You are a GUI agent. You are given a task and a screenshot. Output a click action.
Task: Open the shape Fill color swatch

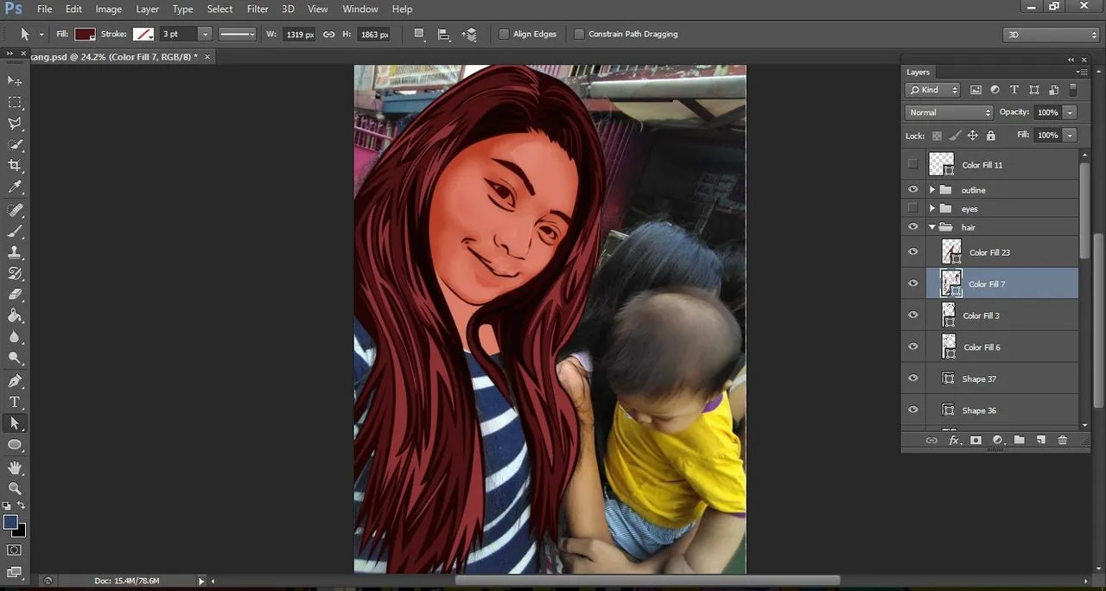85,35
